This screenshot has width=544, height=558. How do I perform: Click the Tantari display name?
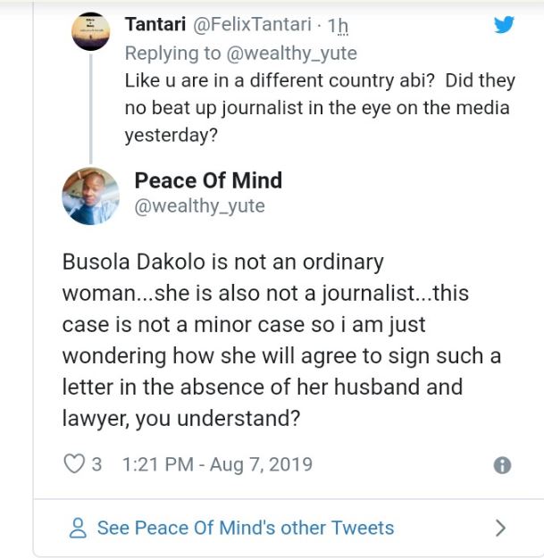(x=155, y=22)
